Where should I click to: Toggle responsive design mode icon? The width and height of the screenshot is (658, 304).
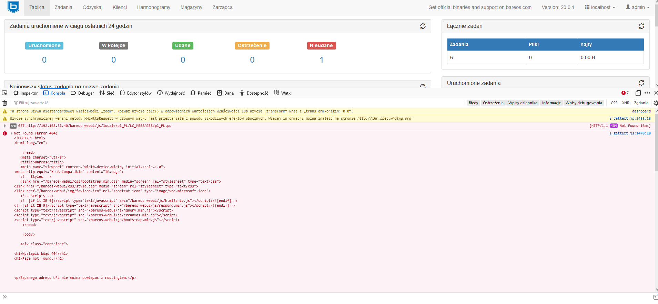point(638,93)
